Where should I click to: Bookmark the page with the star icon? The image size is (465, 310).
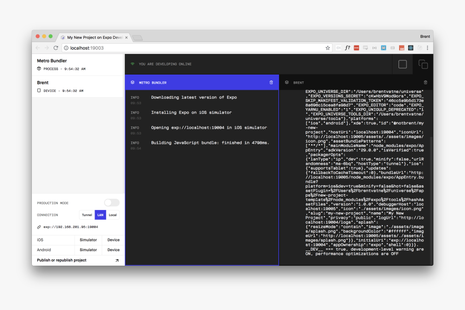(328, 48)
